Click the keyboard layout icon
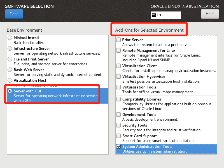This screenshot has width=224, height=168. (154, 15)
